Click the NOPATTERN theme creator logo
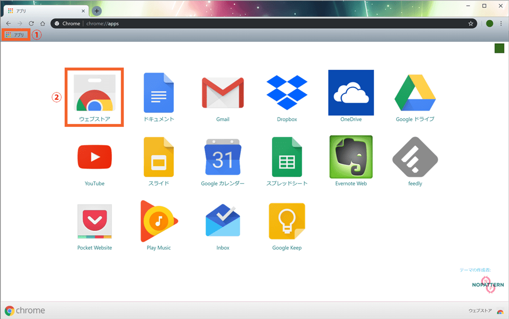This screenshot has height=319, width=509. [488, 285]
